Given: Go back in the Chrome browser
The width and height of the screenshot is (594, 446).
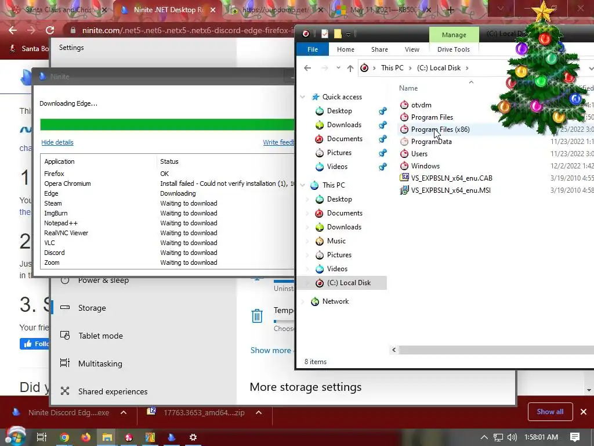Looking at the screenshot, I should pos(13,30).
